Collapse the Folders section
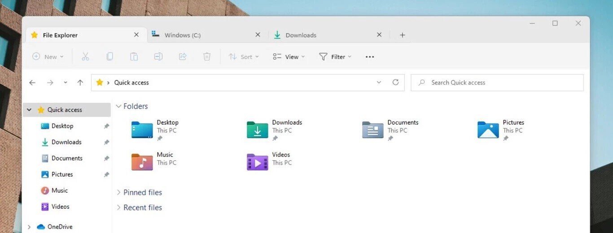Viewport: 613px width, 233px height. click(x=119, y=106)
